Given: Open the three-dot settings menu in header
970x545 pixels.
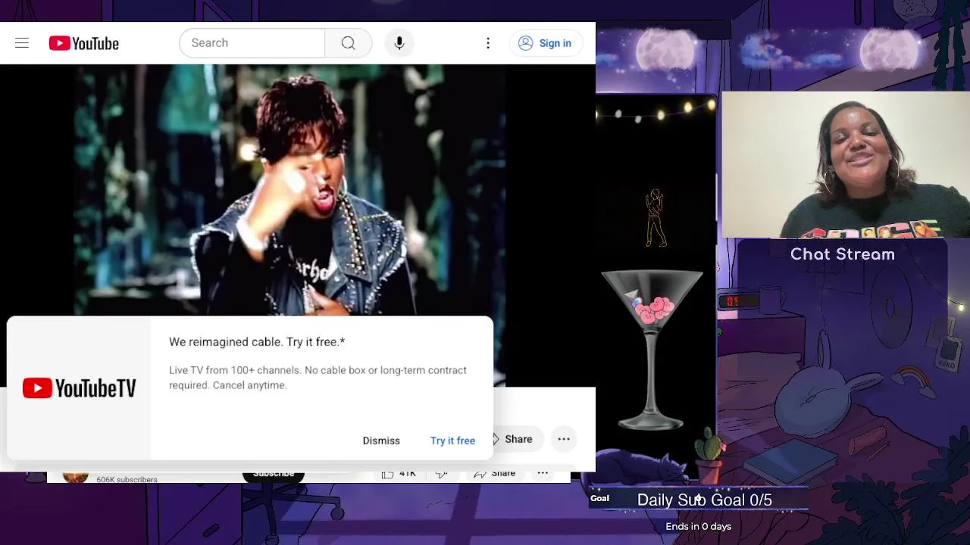Looking at the screenshot, I should tap(488, 43).
